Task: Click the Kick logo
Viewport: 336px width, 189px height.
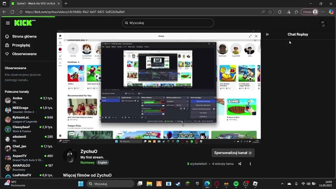Action: [25, 23]
